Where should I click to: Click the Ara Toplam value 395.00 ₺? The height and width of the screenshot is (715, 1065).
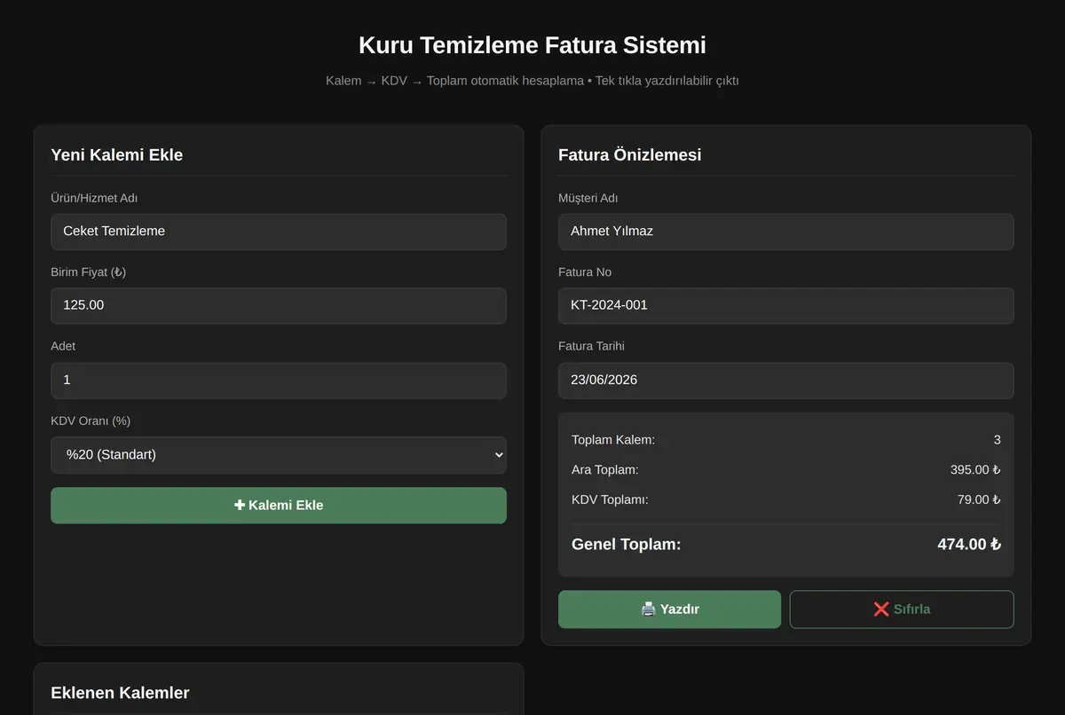coord(975,470)
